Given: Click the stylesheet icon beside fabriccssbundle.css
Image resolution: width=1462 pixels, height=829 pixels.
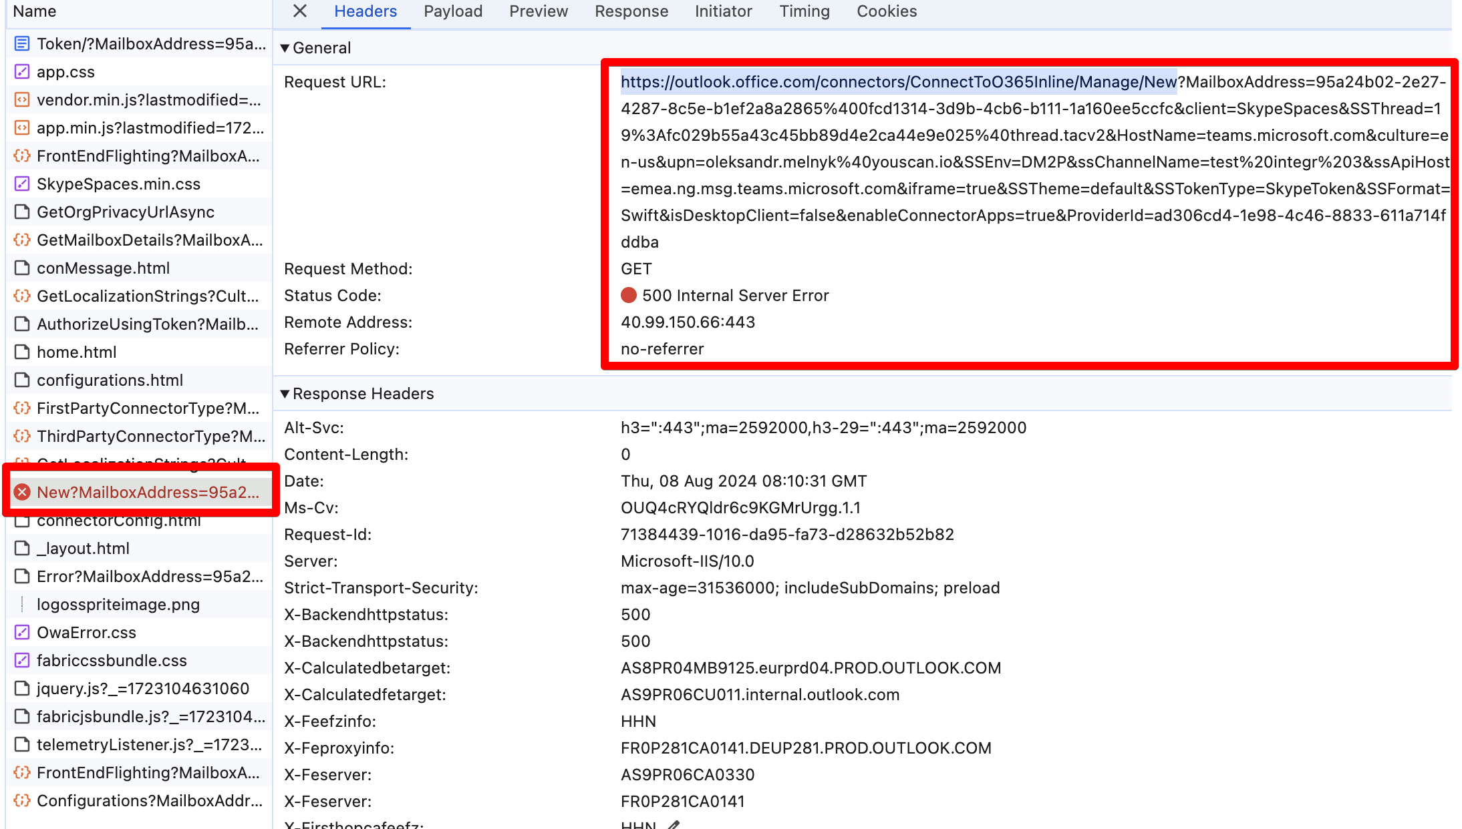Looking at the screenshot, I should (22, 661).
